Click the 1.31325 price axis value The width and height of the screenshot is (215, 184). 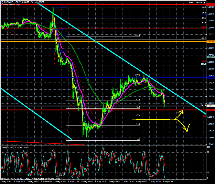(x=211, y=34)
